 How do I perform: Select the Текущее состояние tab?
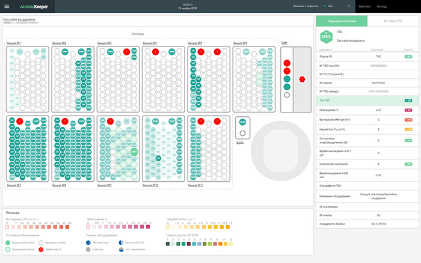coord(341,21)
